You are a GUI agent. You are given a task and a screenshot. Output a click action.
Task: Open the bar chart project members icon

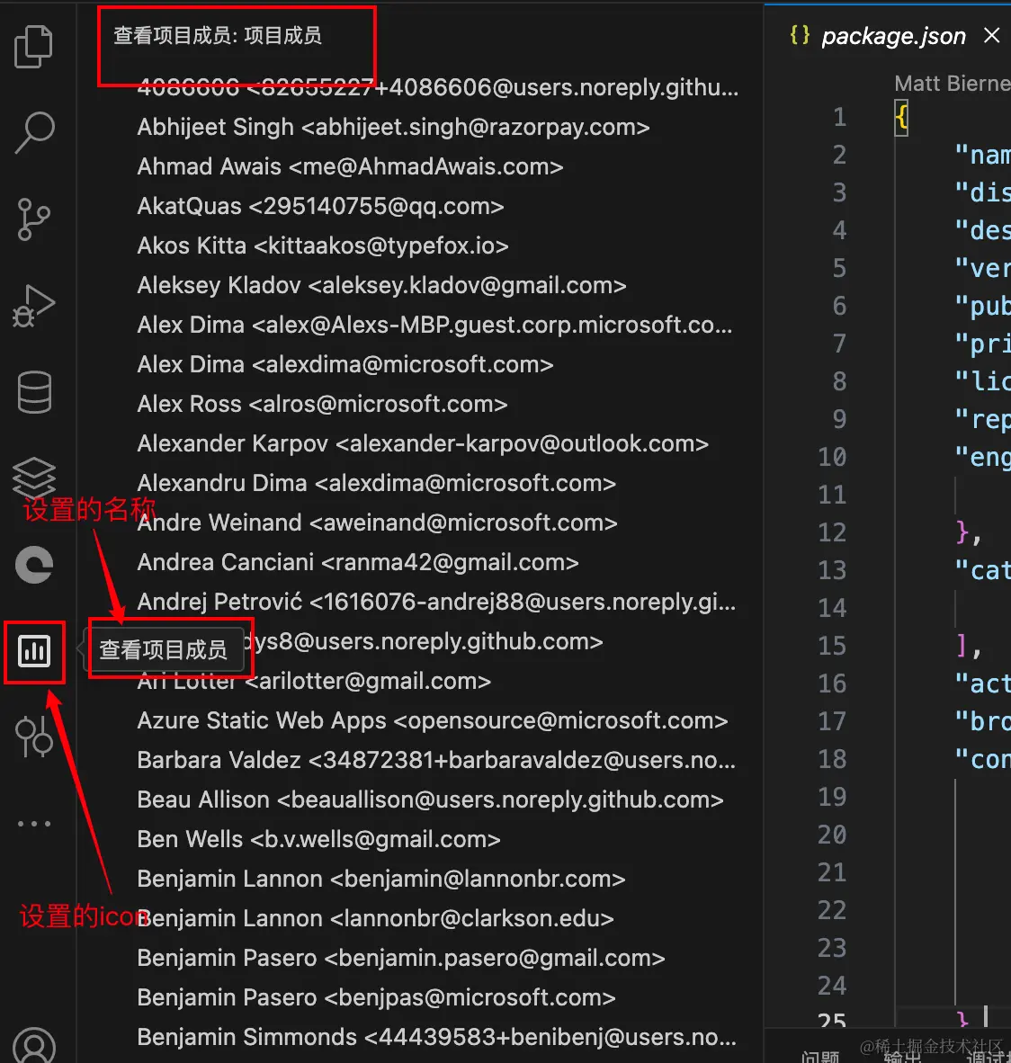(34, 651)
